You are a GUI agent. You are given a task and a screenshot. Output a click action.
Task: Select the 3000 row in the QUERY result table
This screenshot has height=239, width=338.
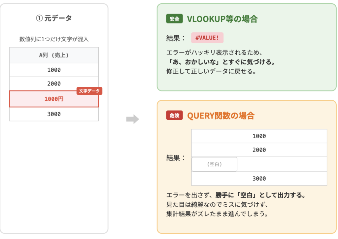(259, 179)
